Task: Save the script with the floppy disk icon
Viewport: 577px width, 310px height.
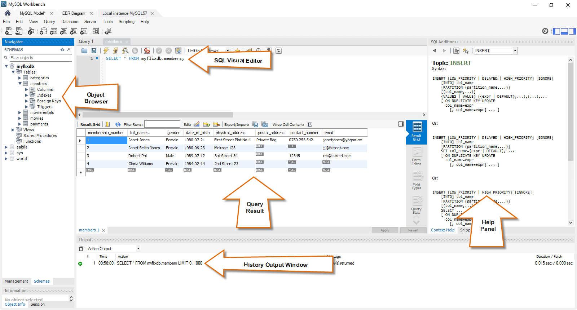Action: point(94,51)
